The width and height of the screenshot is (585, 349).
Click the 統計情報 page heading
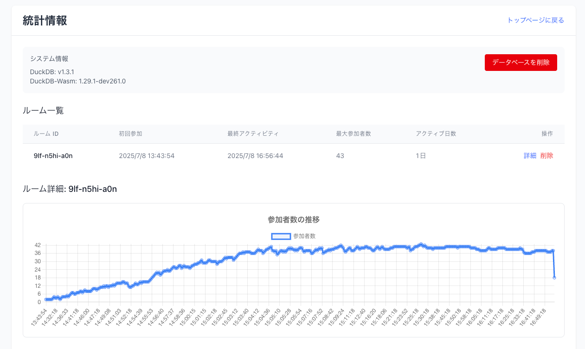point(45,21)
